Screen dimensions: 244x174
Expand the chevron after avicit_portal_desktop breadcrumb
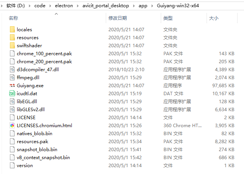point(134,6)
